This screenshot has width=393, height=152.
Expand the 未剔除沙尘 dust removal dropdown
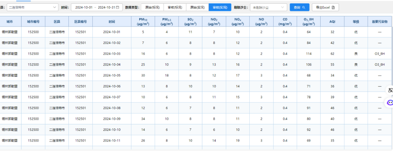268,7
